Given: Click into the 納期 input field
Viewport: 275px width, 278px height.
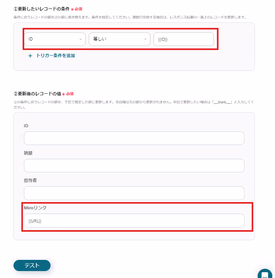Looking at the screenshot, I should 134,165.
